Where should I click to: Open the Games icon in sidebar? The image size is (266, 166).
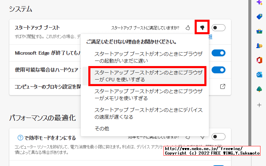259,46
